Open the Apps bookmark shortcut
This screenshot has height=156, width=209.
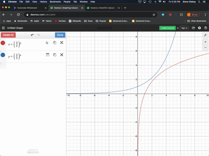7,21
